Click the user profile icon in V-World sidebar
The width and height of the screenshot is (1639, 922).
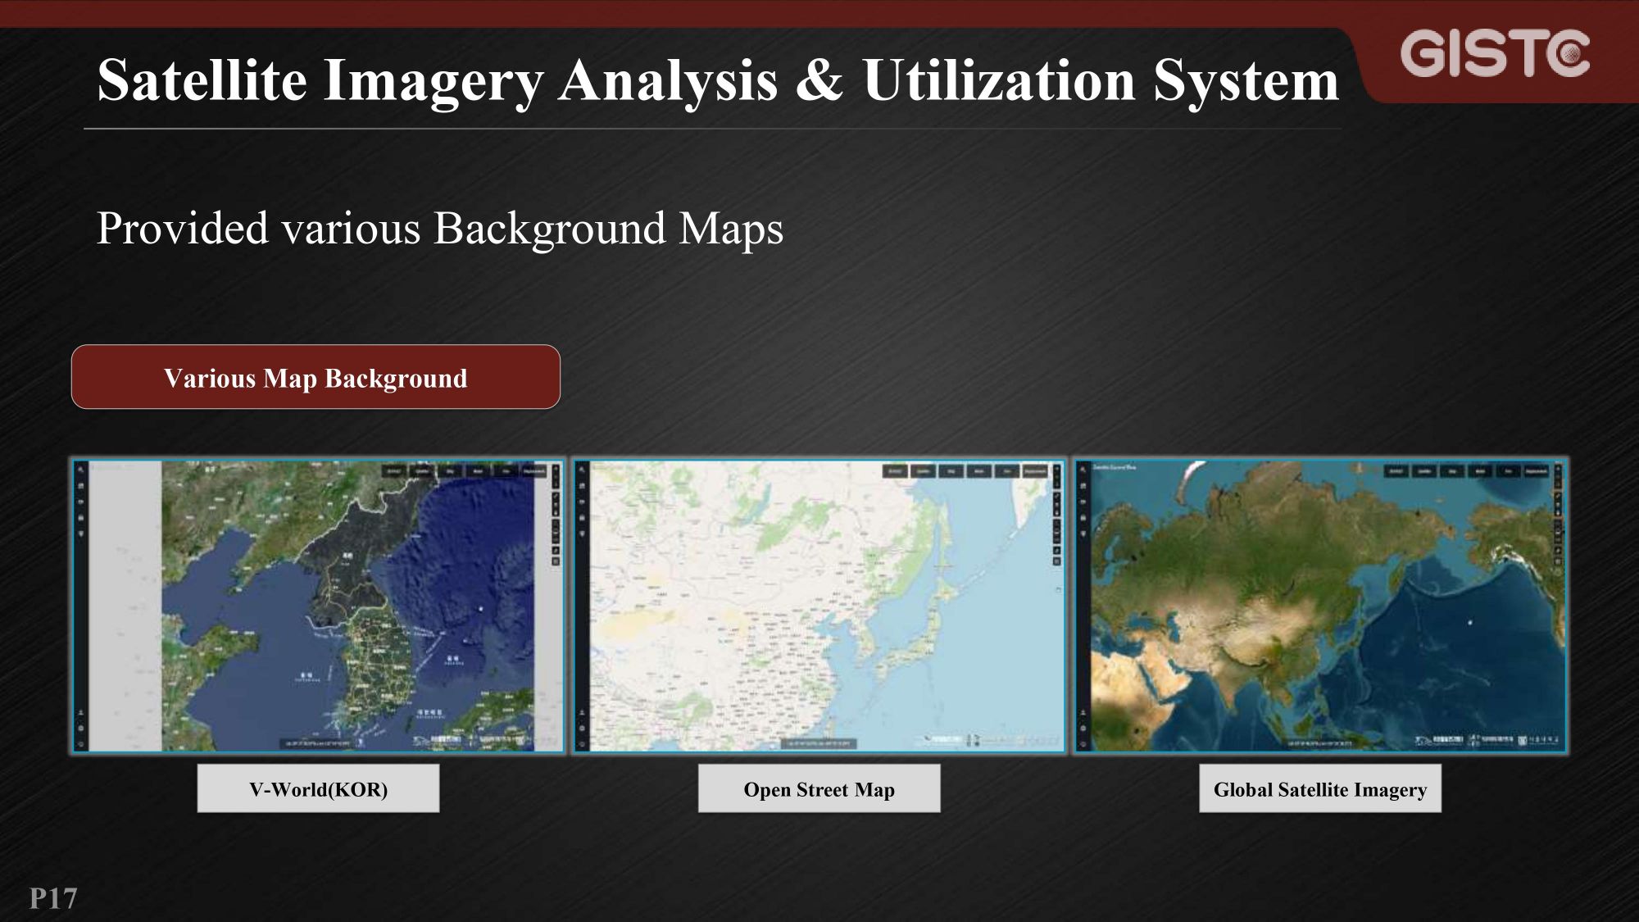[81, 712]
